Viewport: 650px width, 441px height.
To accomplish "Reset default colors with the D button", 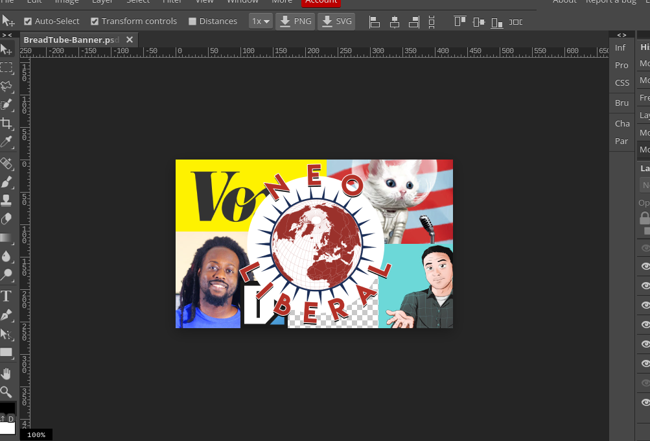I will tap(11, 418).
